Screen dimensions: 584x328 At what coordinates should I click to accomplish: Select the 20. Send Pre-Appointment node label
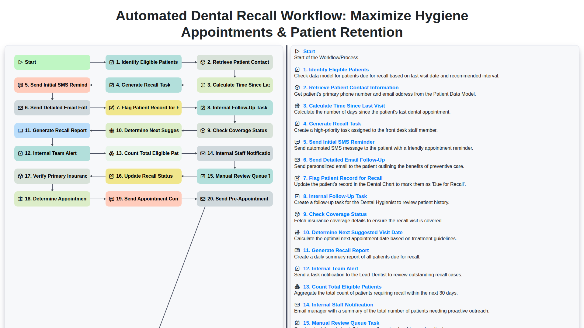(238, 199)
